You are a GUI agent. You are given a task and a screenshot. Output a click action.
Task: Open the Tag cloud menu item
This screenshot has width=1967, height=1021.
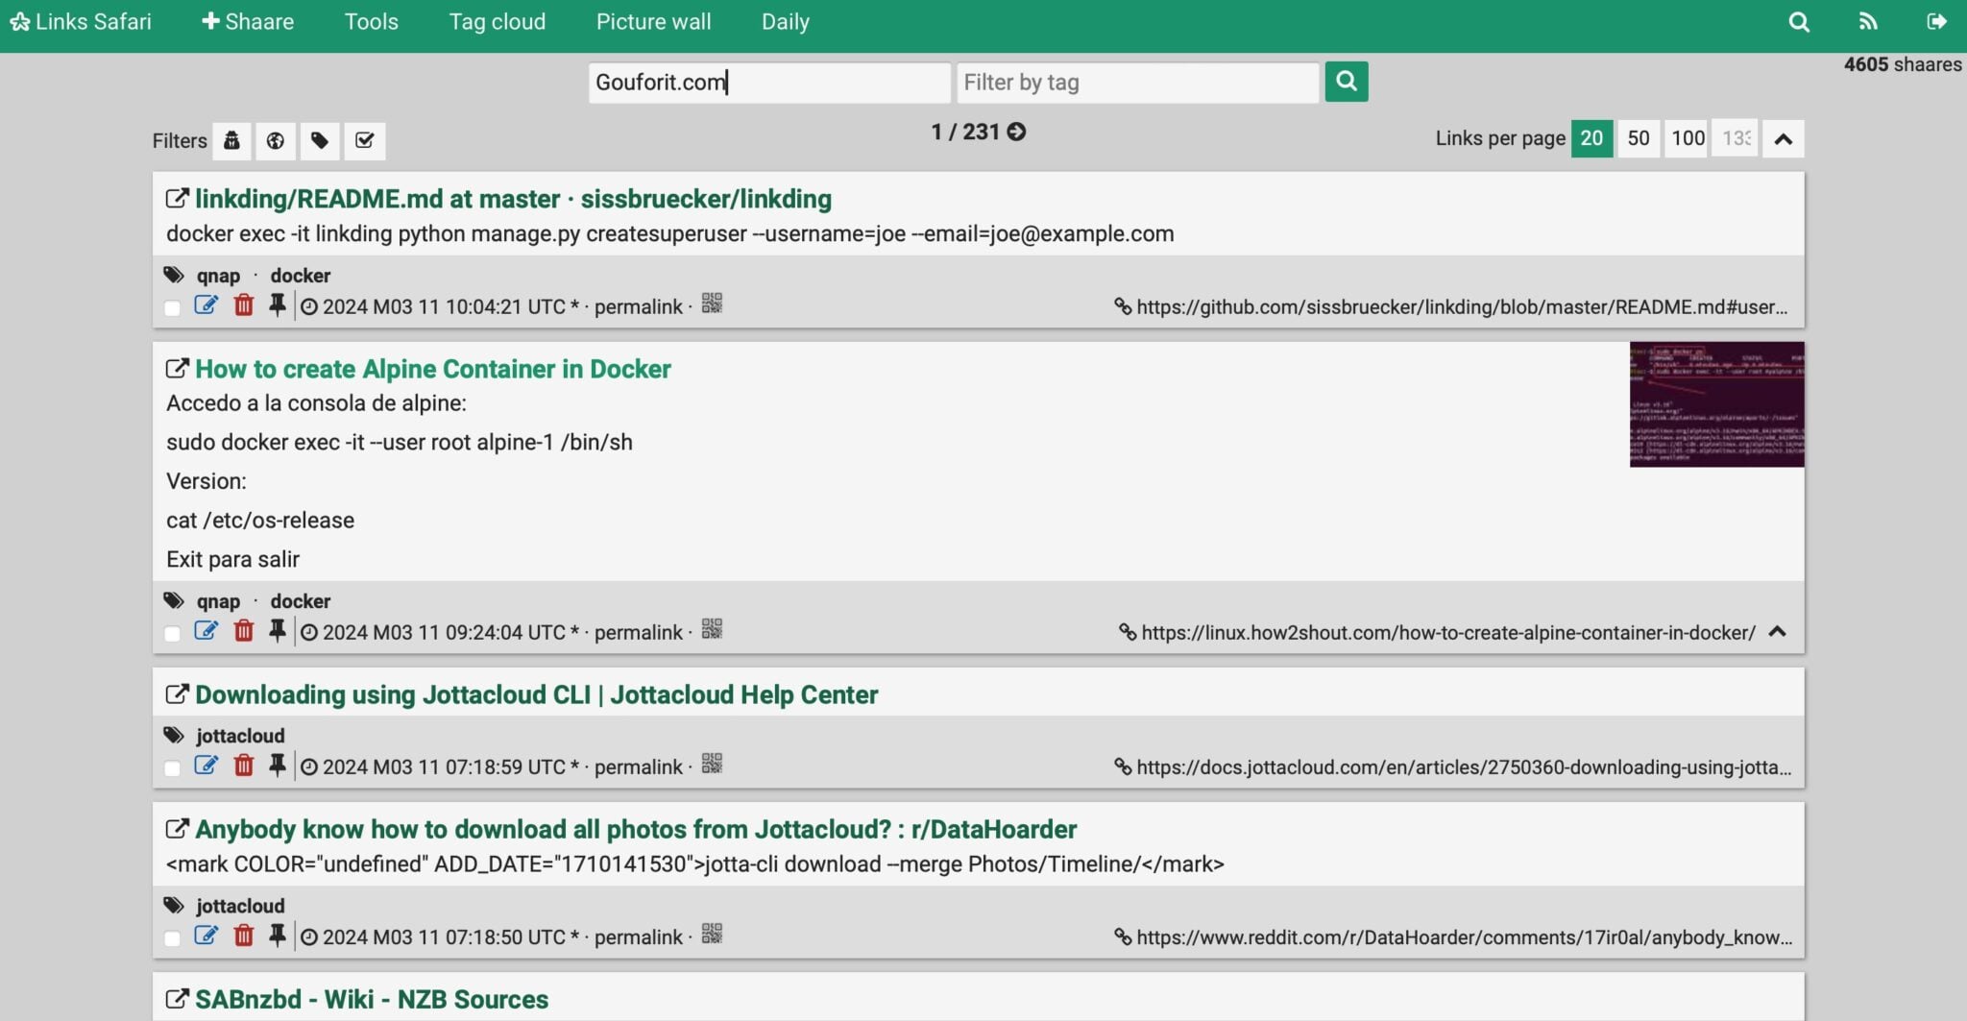[x=497, y=21]
